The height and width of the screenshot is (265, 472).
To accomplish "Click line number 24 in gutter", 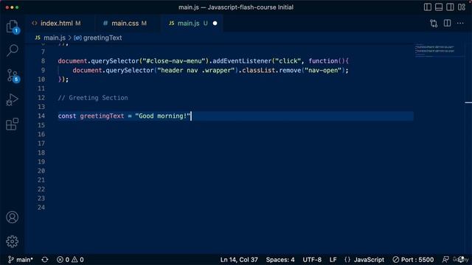I will click(41, 208).
